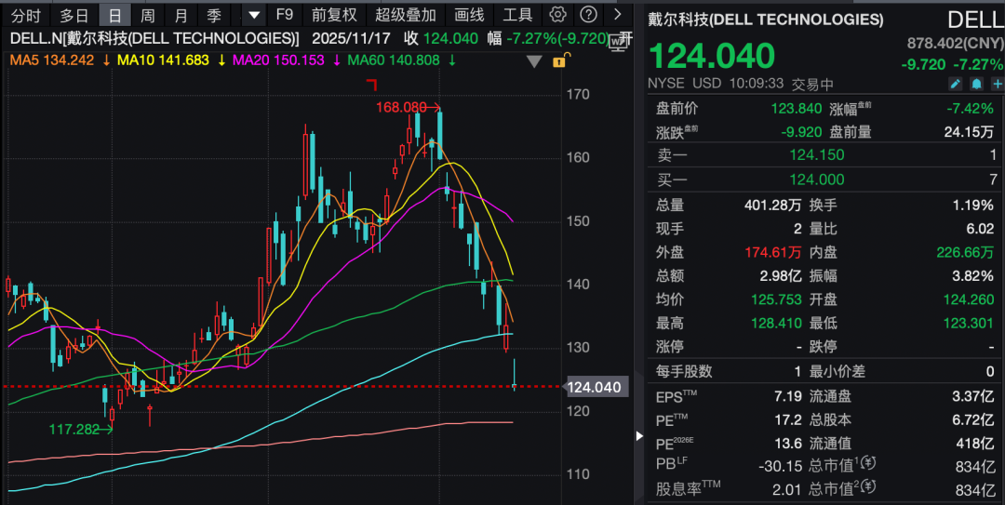This screenshot has height=505, width=1005.
Task: Click the MA20 150.153 indicator label
Action: 278,60
